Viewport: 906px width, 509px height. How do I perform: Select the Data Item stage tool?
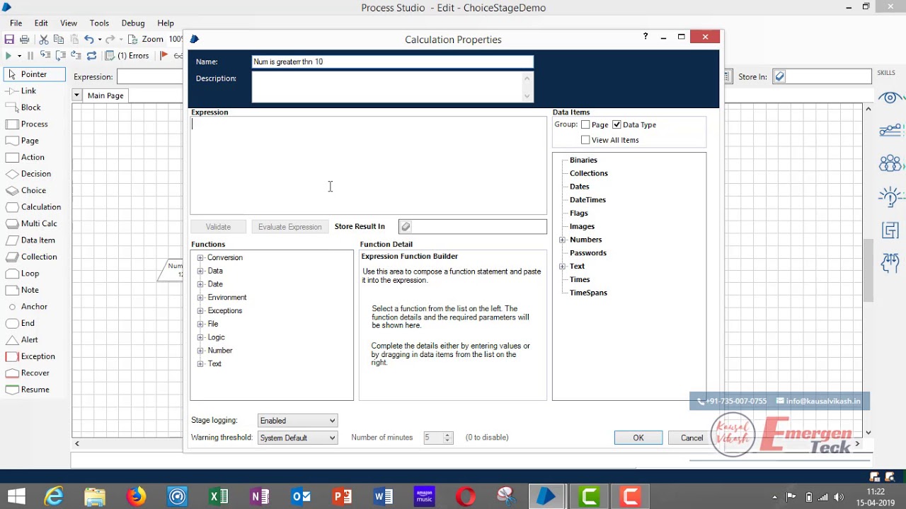coord(38,240)
